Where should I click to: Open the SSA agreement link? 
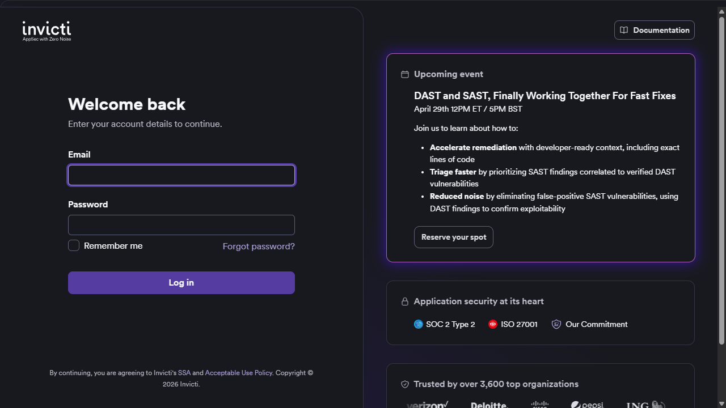coord(184,373)
